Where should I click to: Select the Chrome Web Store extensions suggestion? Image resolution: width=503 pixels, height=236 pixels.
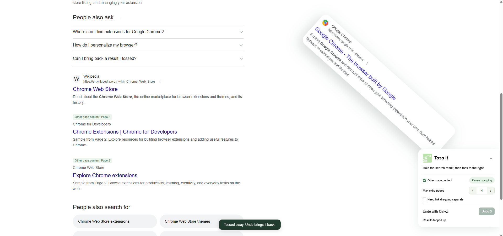click(x=115, y=221)
